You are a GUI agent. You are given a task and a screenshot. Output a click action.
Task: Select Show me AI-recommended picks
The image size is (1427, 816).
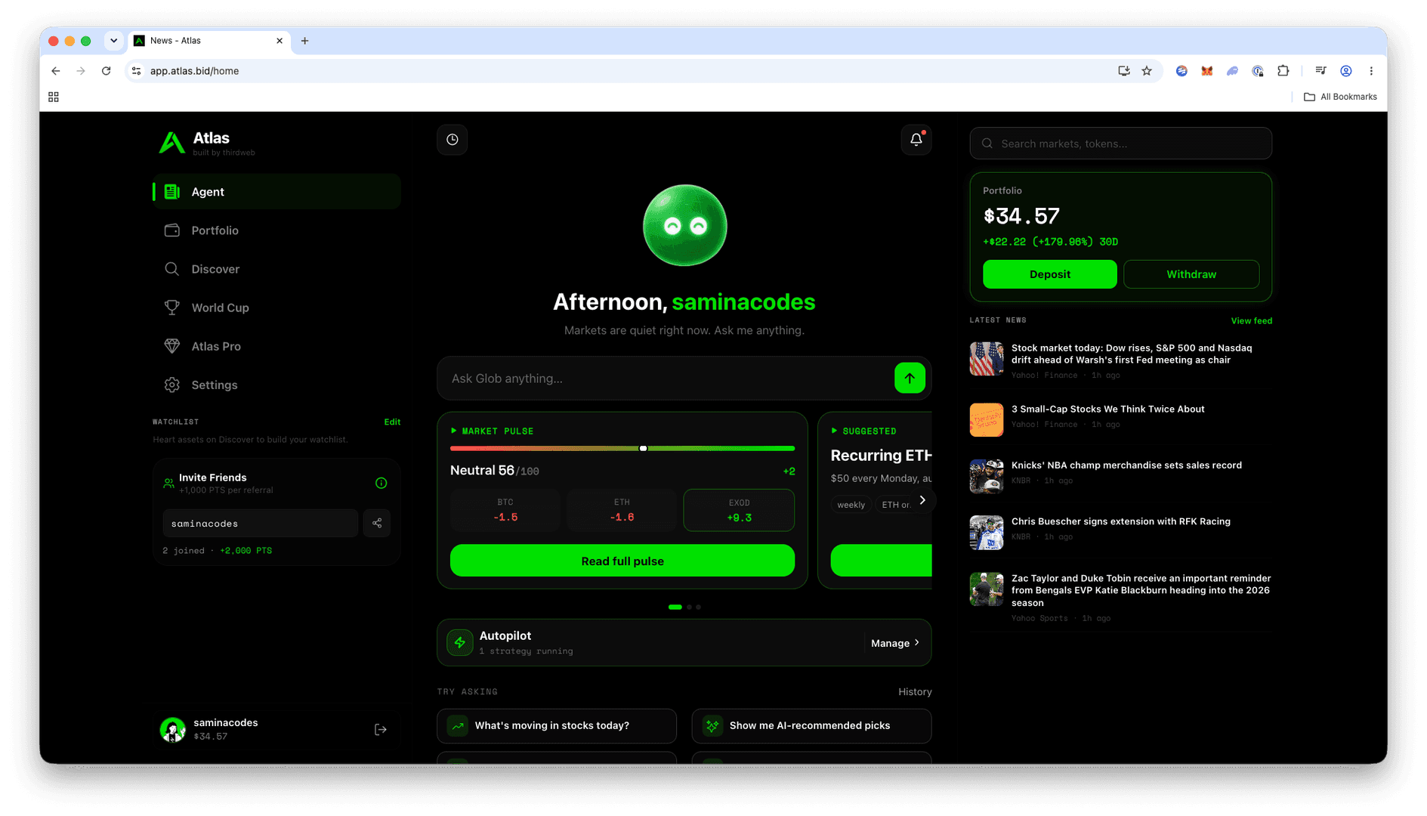[x=811, y=726]
